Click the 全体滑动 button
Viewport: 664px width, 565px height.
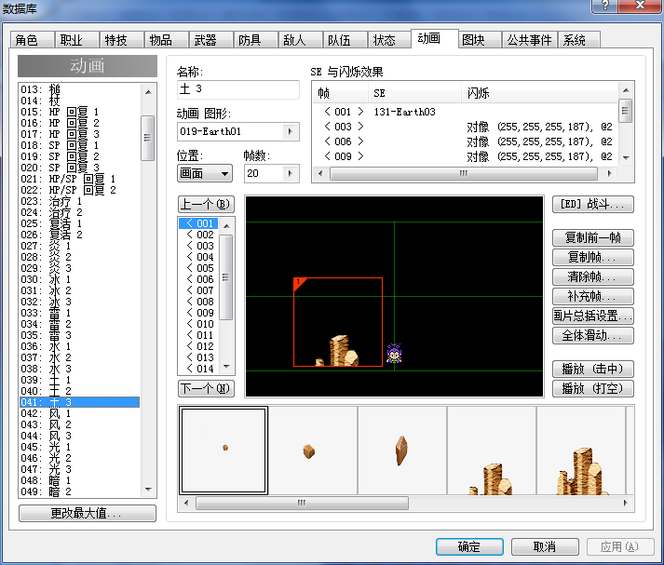point(593,336)
